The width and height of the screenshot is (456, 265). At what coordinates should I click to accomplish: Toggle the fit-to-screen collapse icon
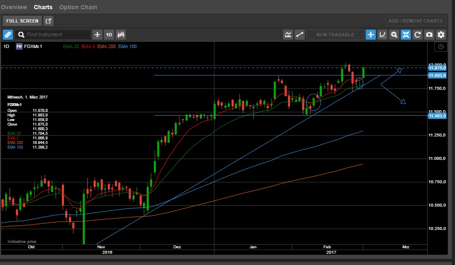406,35
